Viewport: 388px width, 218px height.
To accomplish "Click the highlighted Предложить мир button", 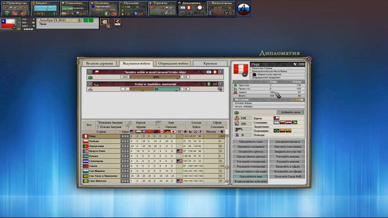I will click(250, 176).
